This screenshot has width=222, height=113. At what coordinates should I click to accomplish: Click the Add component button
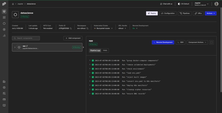pyautogui.click(x=73, y=38)
